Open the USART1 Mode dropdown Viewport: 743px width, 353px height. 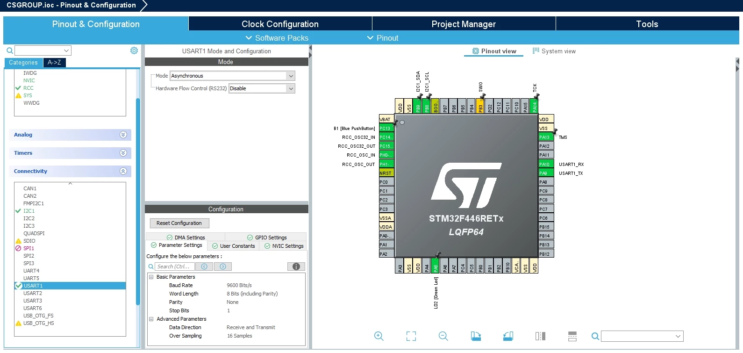pyautogui.click(x=232, y=76)
